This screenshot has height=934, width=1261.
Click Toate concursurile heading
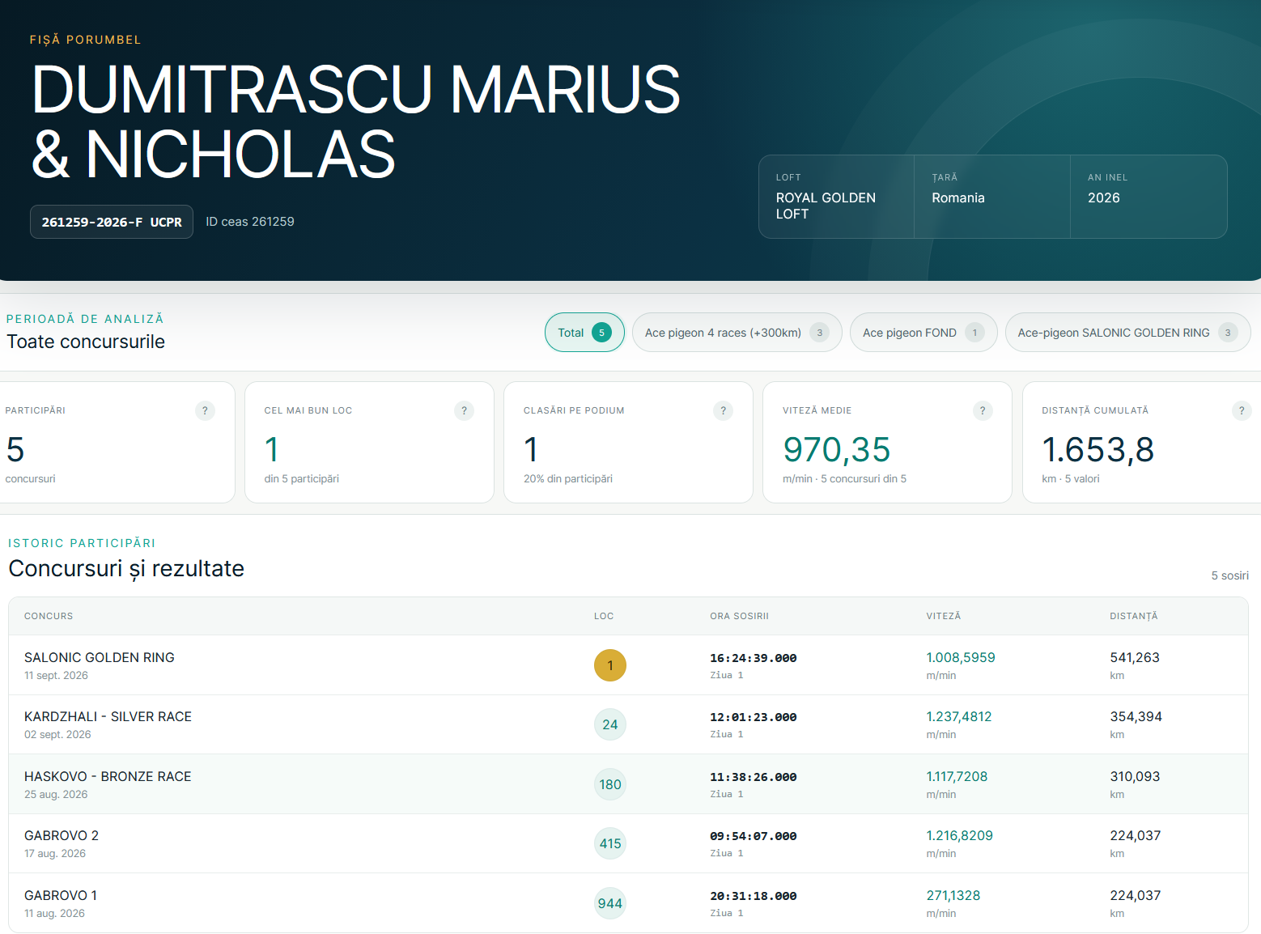click(x=86, y=342)
